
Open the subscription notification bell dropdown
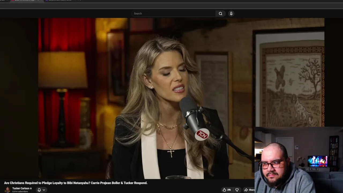pos(41,190)
